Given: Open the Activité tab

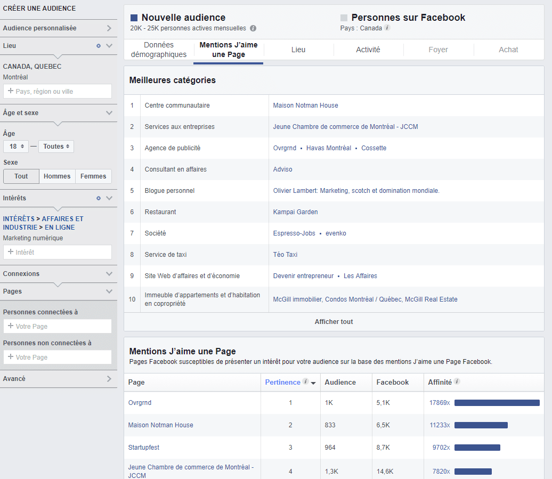Looking at the screenshot, I should (x=368, y=50).
